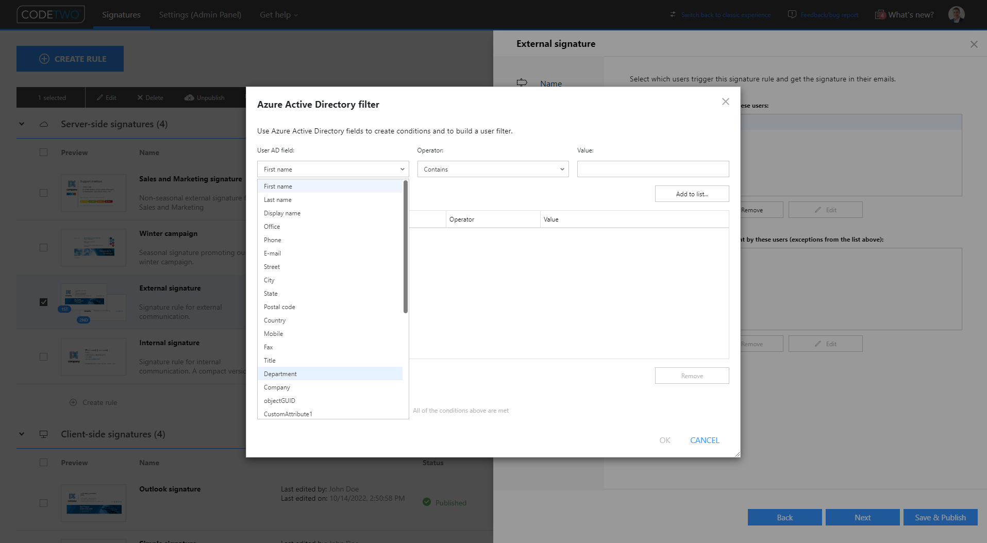Click the cloud icon beside Server-side signatures
987x543 pixels.
(44, 124)
